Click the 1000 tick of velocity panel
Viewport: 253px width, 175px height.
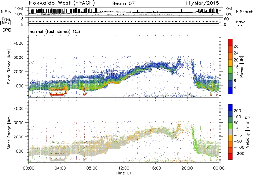[18, 151]
